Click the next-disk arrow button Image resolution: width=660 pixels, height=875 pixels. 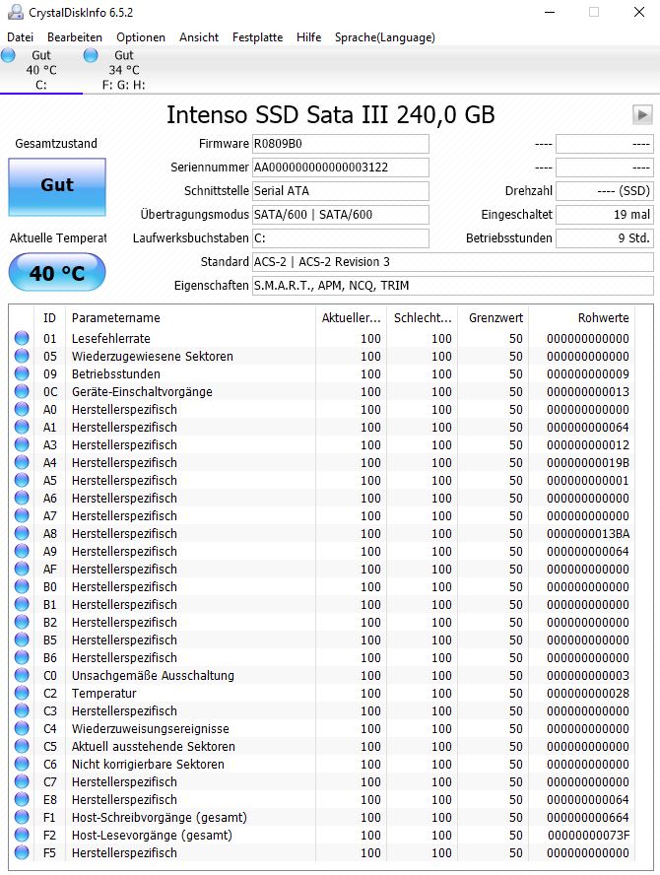point(642,115)
